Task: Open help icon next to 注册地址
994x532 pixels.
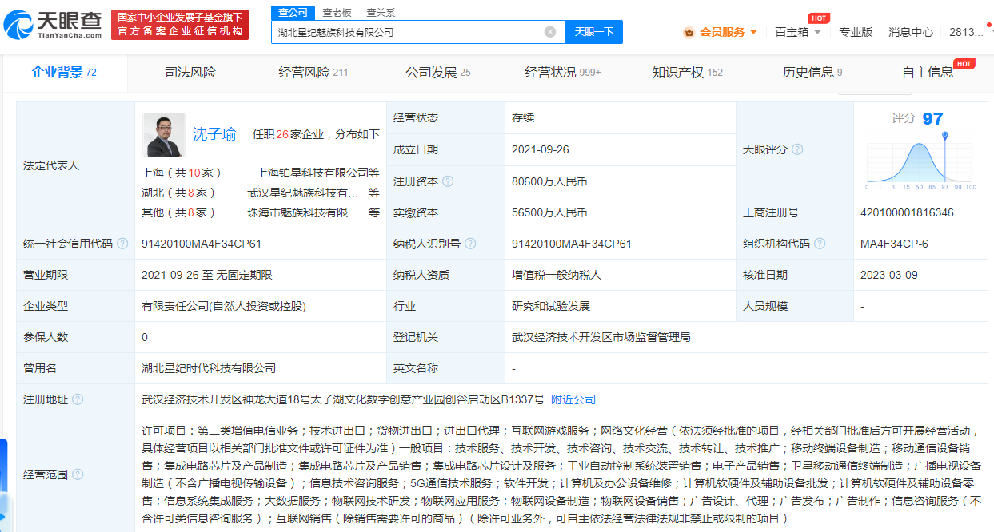Action: click(78, 399)
